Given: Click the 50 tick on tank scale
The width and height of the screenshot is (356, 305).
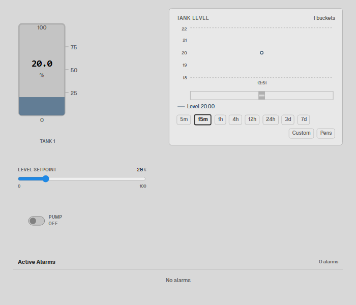Looking at the screenshot, I should point(74,70).
